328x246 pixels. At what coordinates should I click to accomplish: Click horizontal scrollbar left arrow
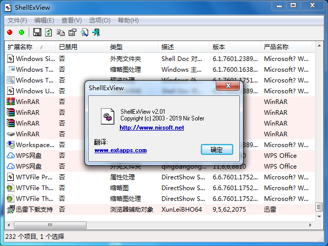pyautogui.click(x=9, y=225)
